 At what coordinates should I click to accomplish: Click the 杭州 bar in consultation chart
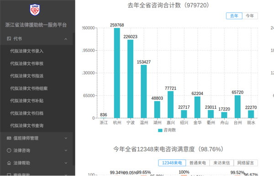(x=117, y=73)
